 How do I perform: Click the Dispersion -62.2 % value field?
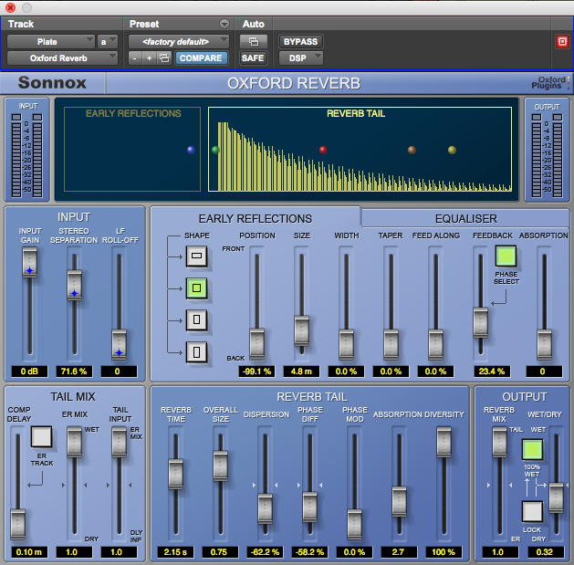click(265, 552)
